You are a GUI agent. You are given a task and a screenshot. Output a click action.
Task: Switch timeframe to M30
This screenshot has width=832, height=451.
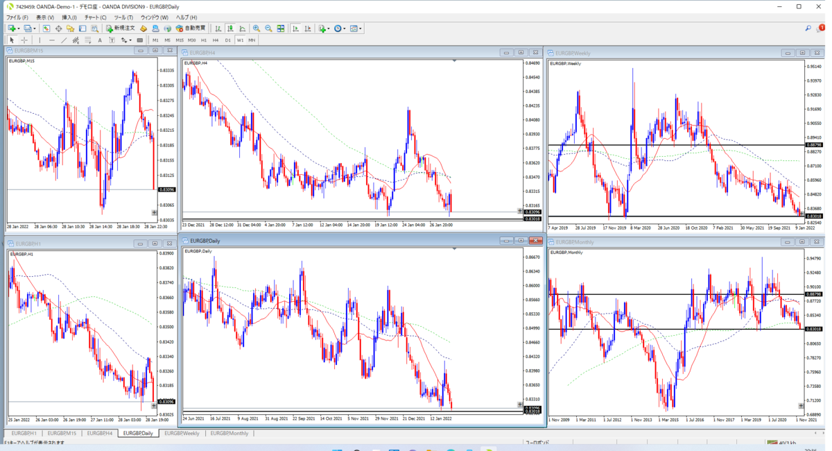point(191,40)
